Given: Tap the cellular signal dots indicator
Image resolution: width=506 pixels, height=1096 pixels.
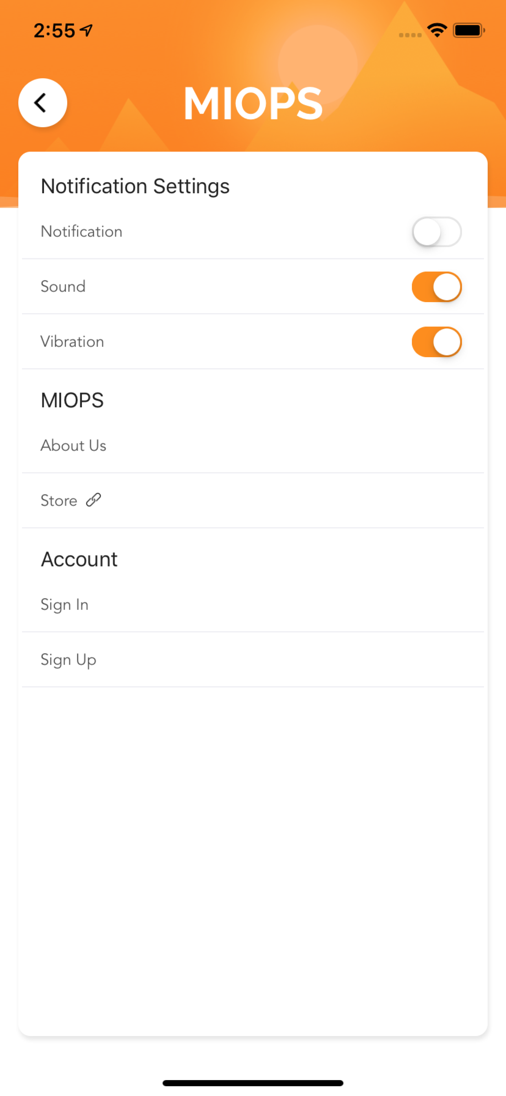Looking at the screenshot, I should (x=410, y=35).
